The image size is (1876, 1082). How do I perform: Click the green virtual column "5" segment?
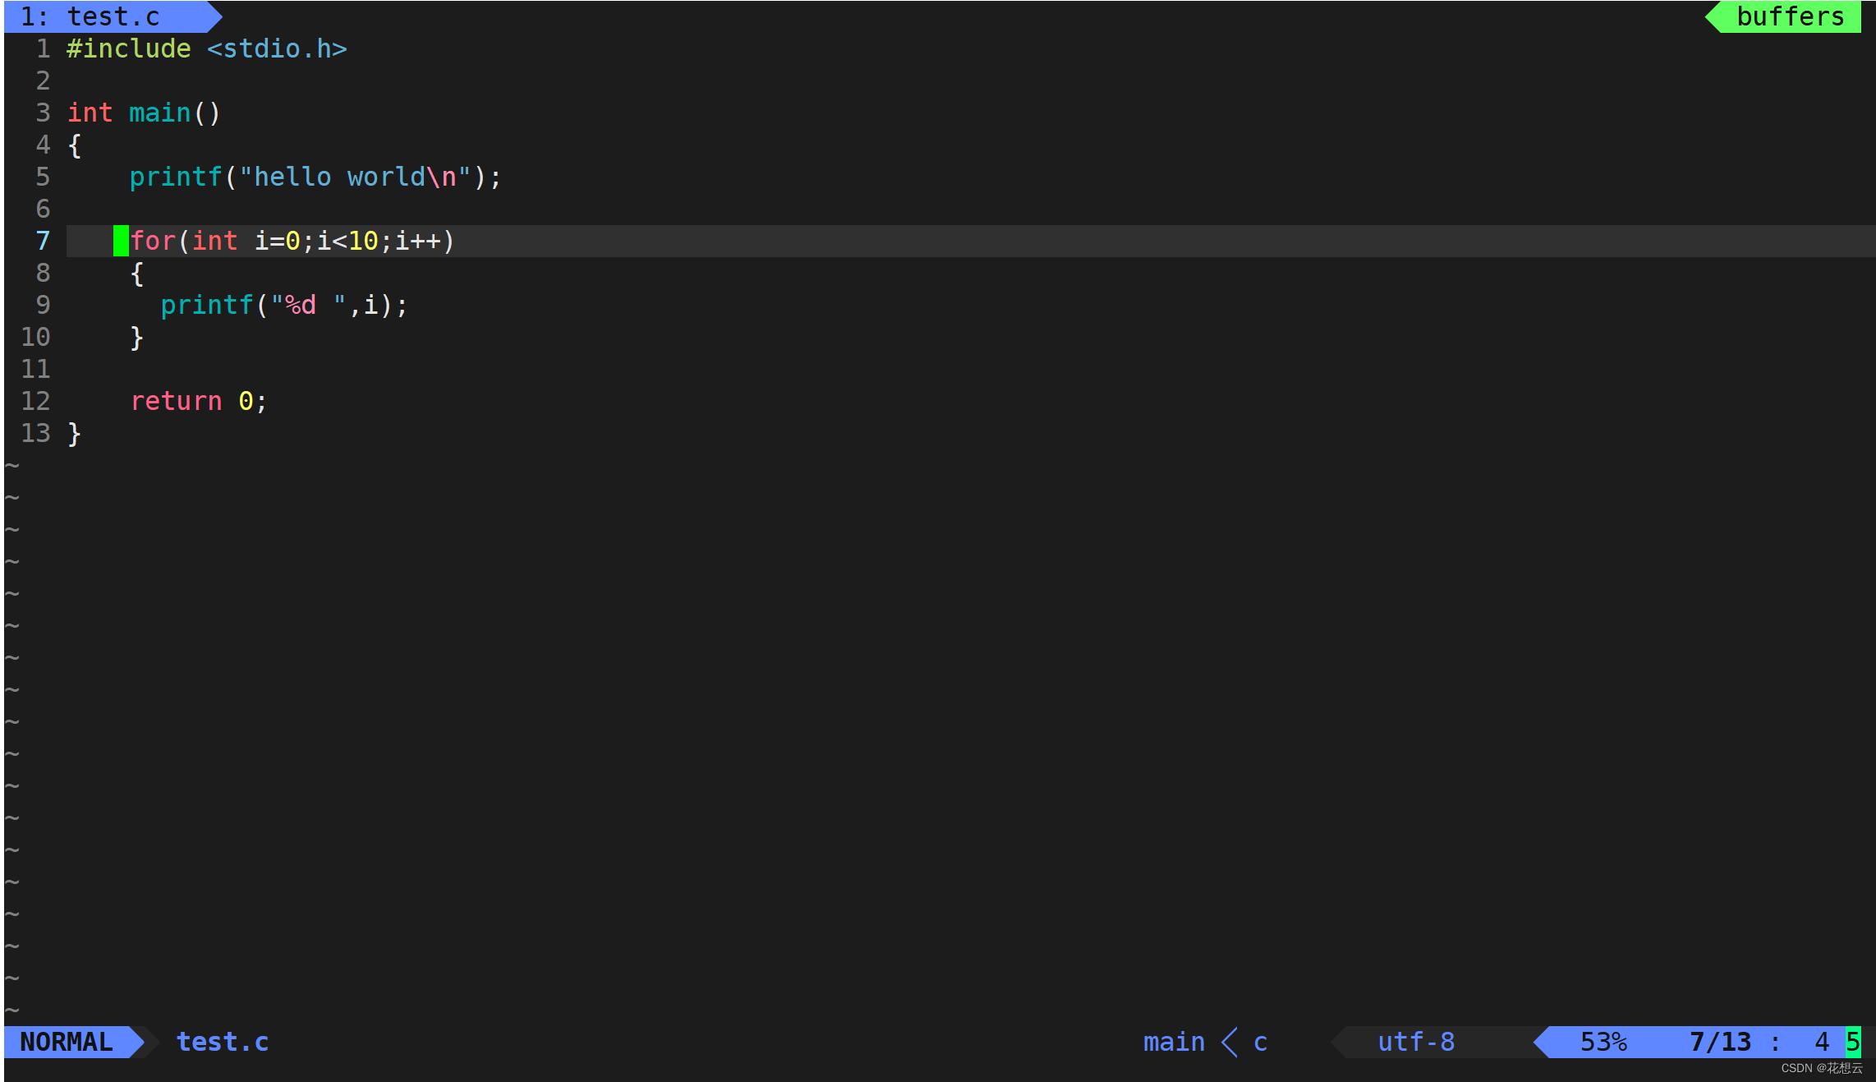[x=1855, y=1041]
